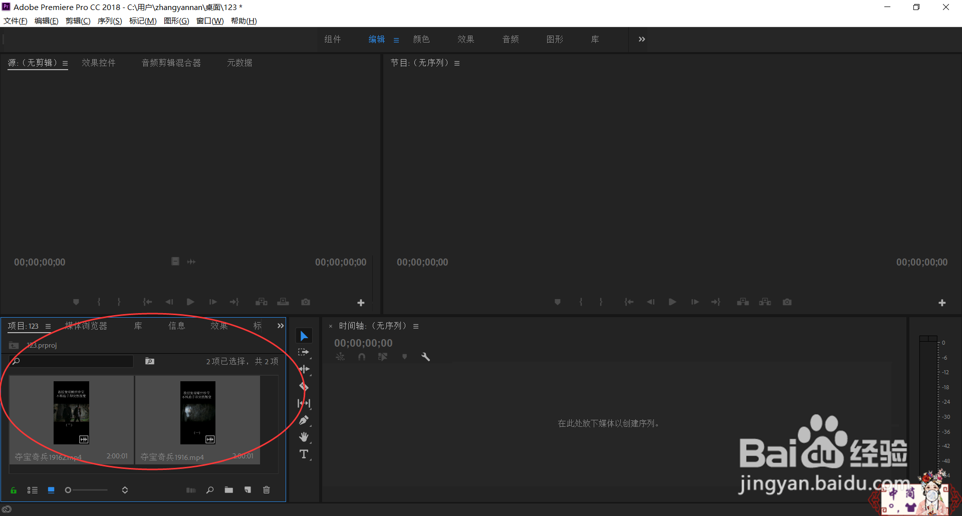Click the Automate to Sequence icon

(x=191, y=490)
